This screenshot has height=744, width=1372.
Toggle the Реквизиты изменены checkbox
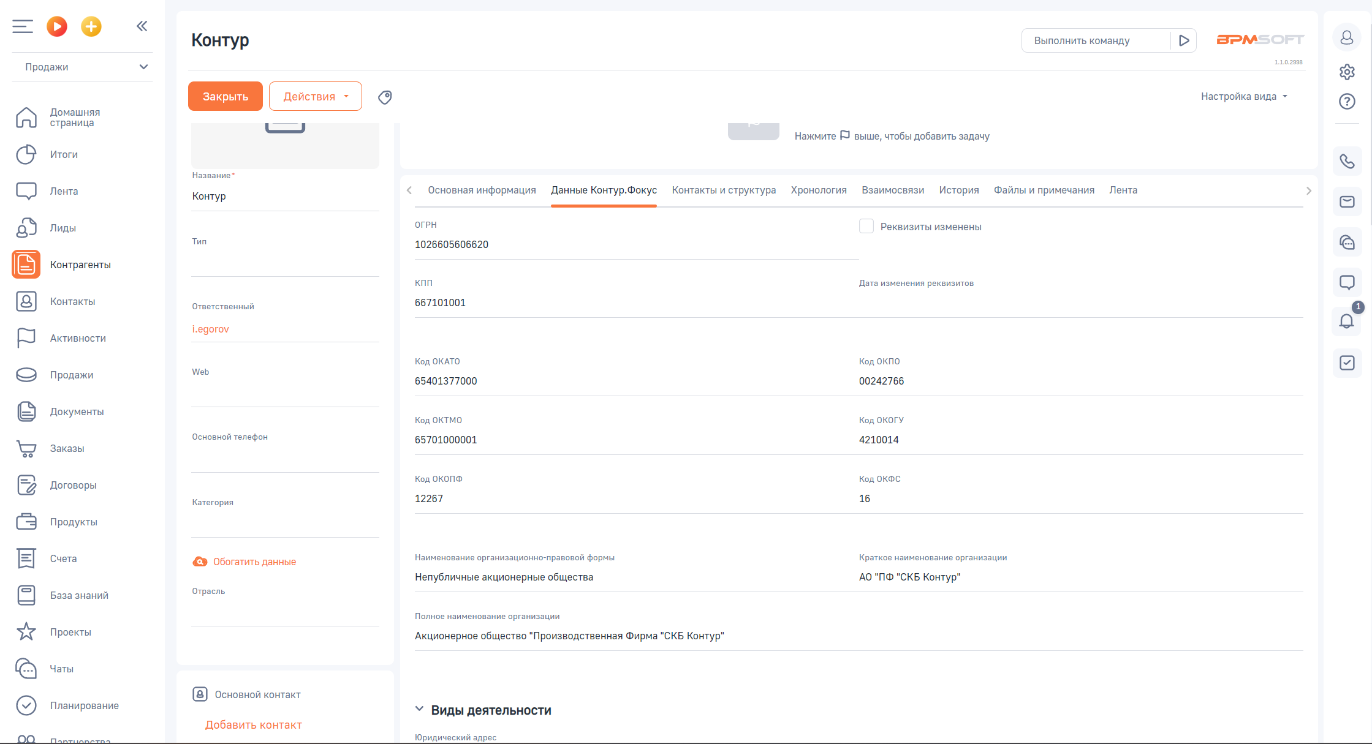(866, 226)
